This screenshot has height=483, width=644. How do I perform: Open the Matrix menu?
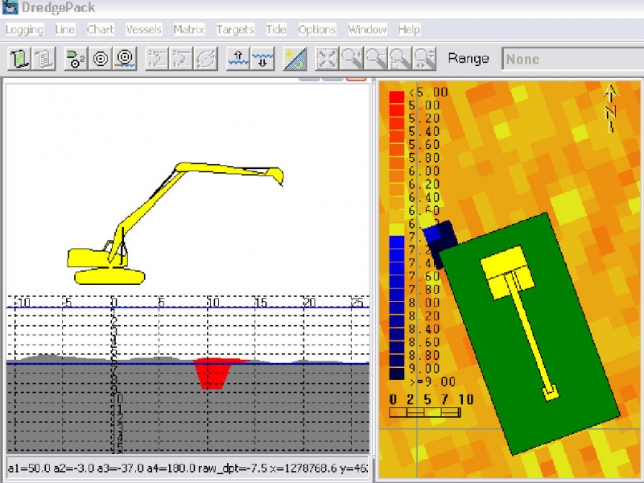click(188, 30)
